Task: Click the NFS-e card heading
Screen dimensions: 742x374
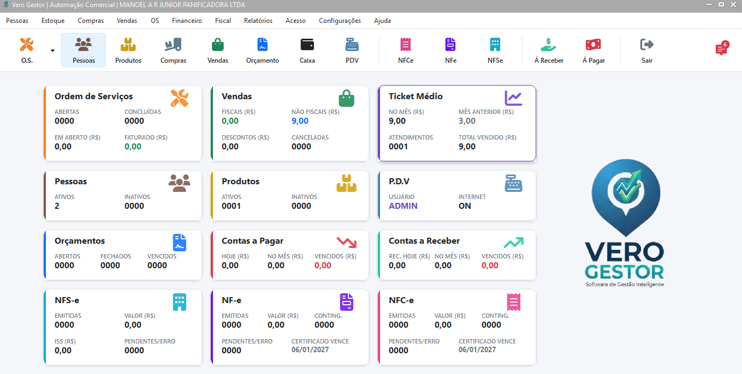Action: tap(67, 300)
